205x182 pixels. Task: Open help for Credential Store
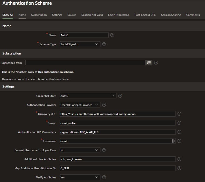[120, 96]
